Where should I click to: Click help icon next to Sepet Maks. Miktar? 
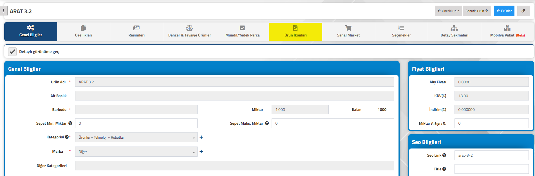tap(267, 123)
